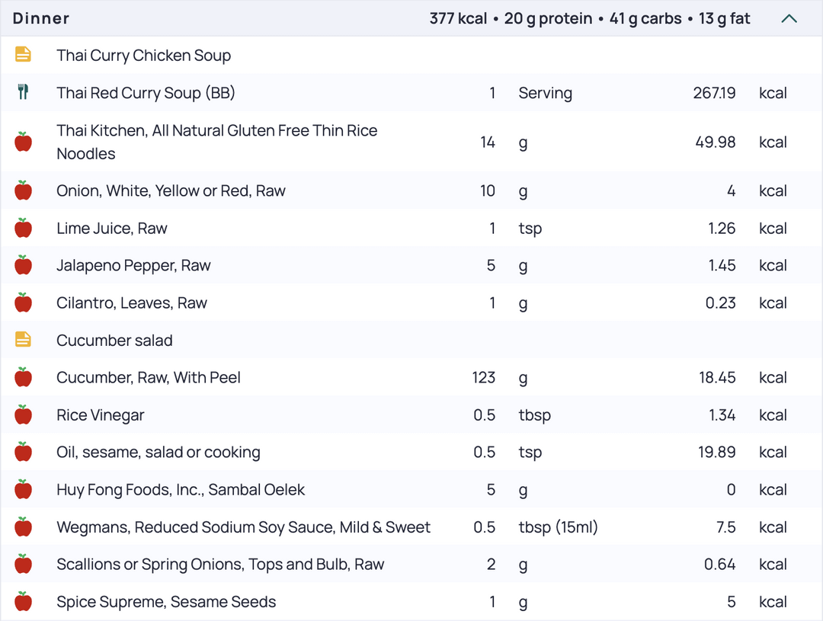
Task: Click the apple icon for Spice Supreme Sesame Seeds
Action: [23, 602]
